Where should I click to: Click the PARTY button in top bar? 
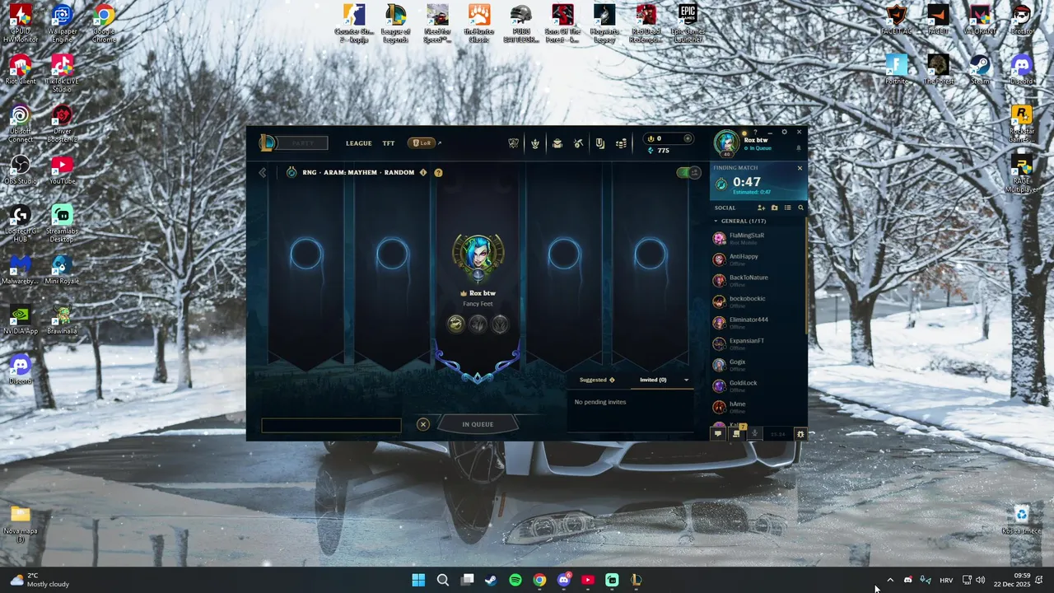click(303, 143)
